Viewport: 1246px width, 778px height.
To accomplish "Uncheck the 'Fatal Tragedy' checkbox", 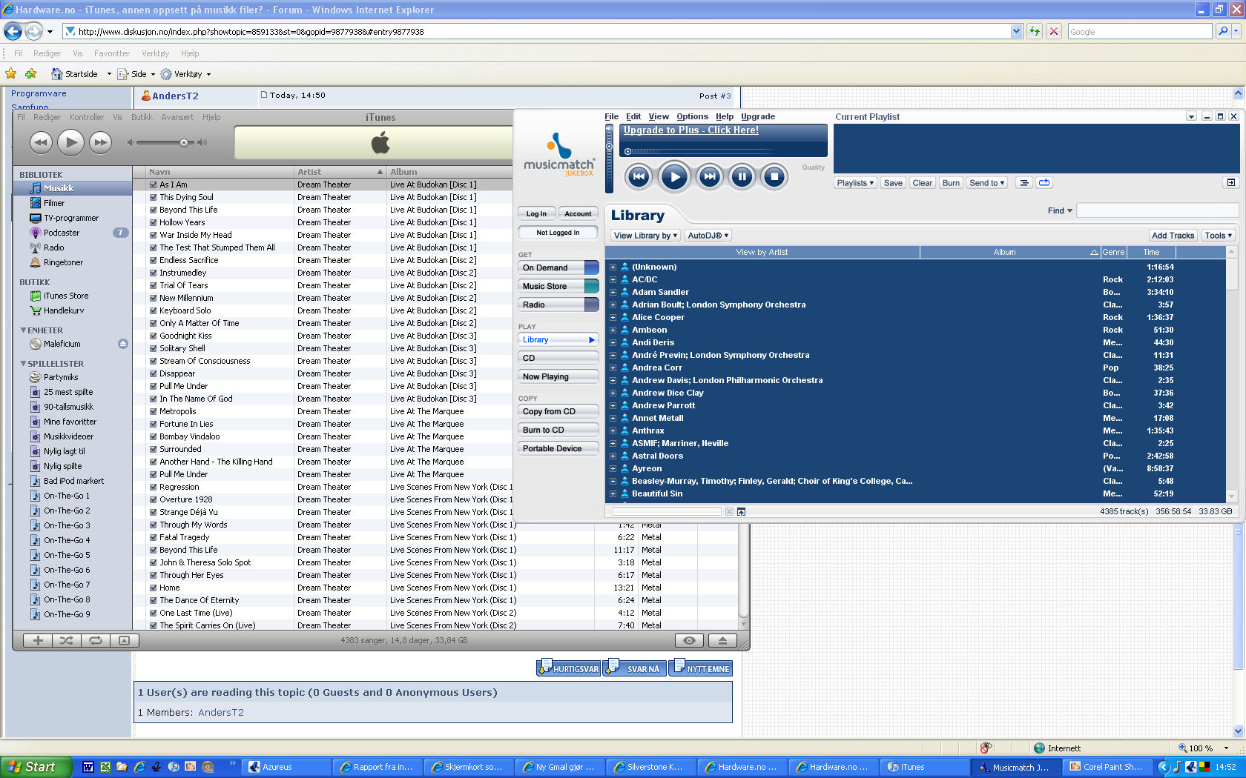I will [154, 538].
